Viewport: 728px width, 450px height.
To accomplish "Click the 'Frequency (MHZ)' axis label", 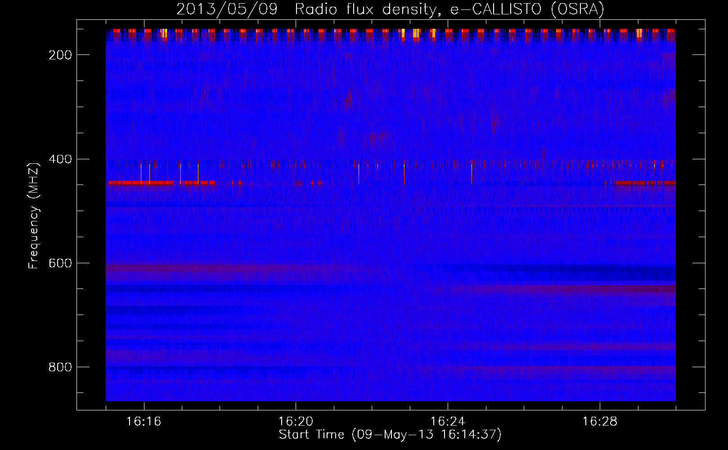I will tap(34, 216).
